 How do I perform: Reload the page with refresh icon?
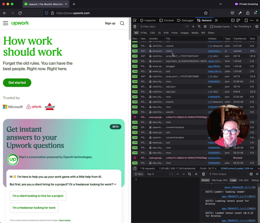point(20,13)
